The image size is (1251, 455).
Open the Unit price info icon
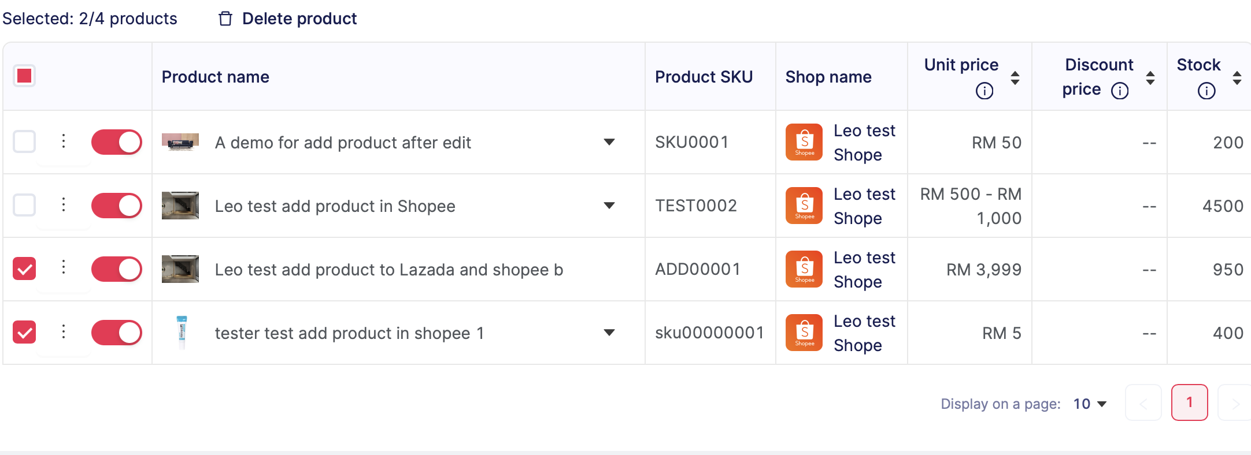(x=984, y=91)
